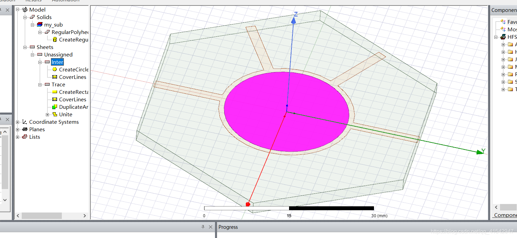Collapse the my_sub node
517x238 pixels.
pyautogui.click(x=33, y=24)
